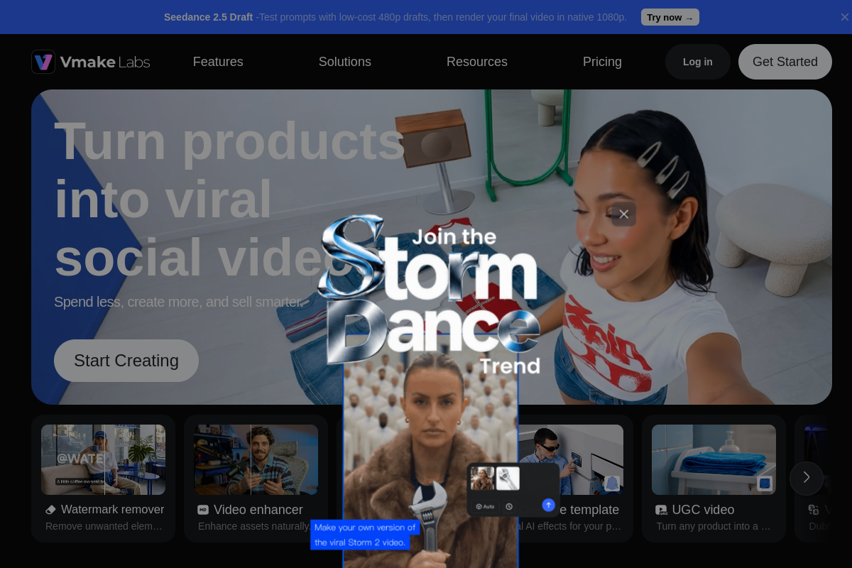Click the Log in button

(698, 62)
